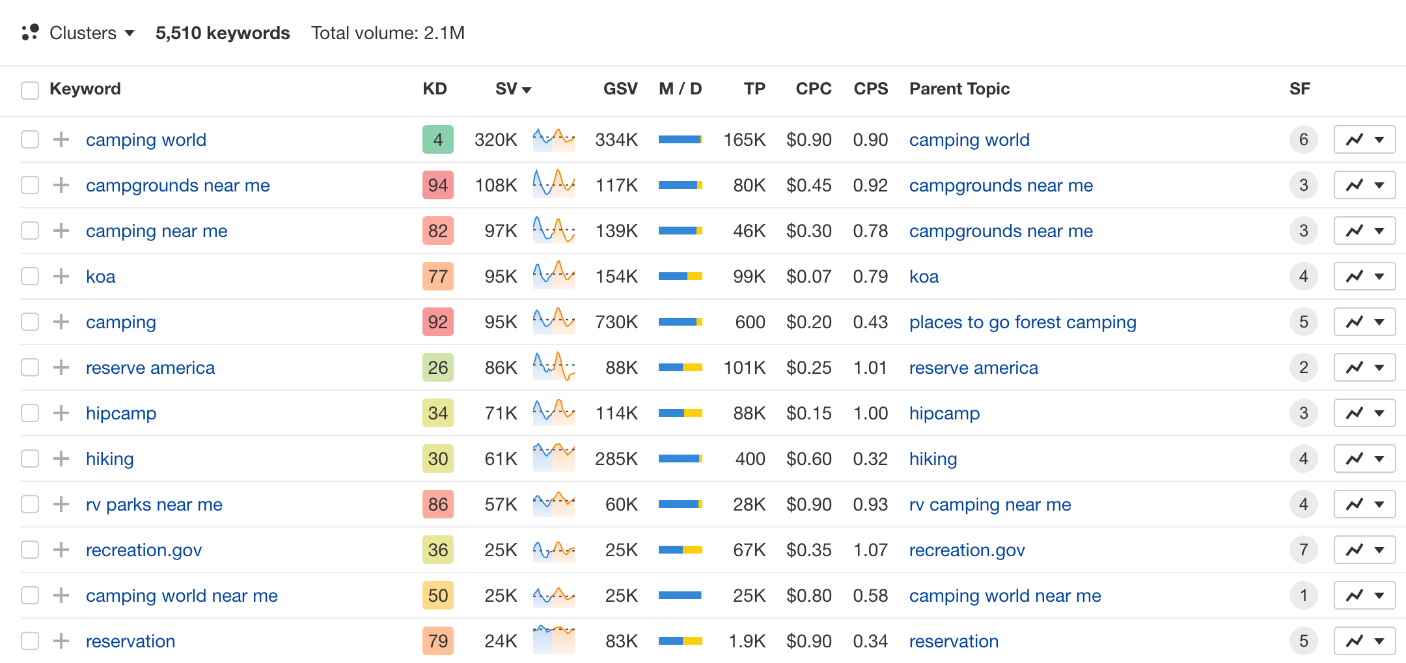Viewport: 1406px width, 663px height.
Task: Click the places to go forest camping parent topic
Action: point(1022,322)
